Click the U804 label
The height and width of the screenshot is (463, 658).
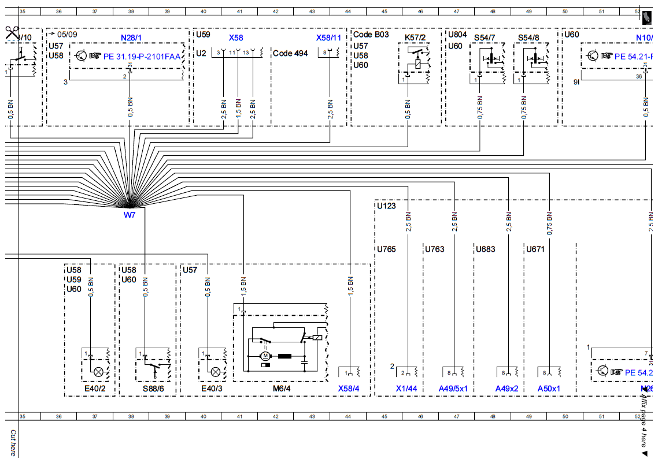[457, 35]
